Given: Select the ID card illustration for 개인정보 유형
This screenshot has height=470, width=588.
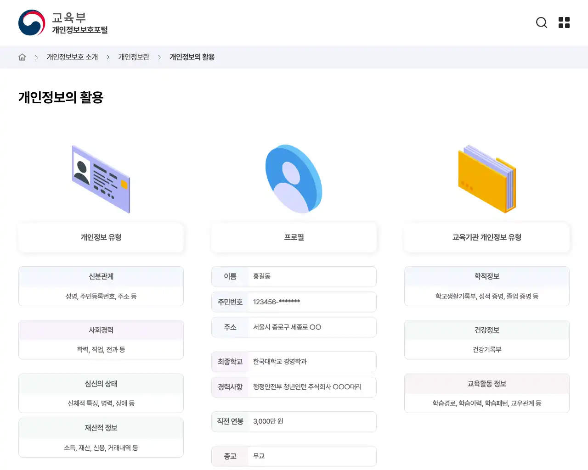Looking at the screenshot, I should coord(101,179).
